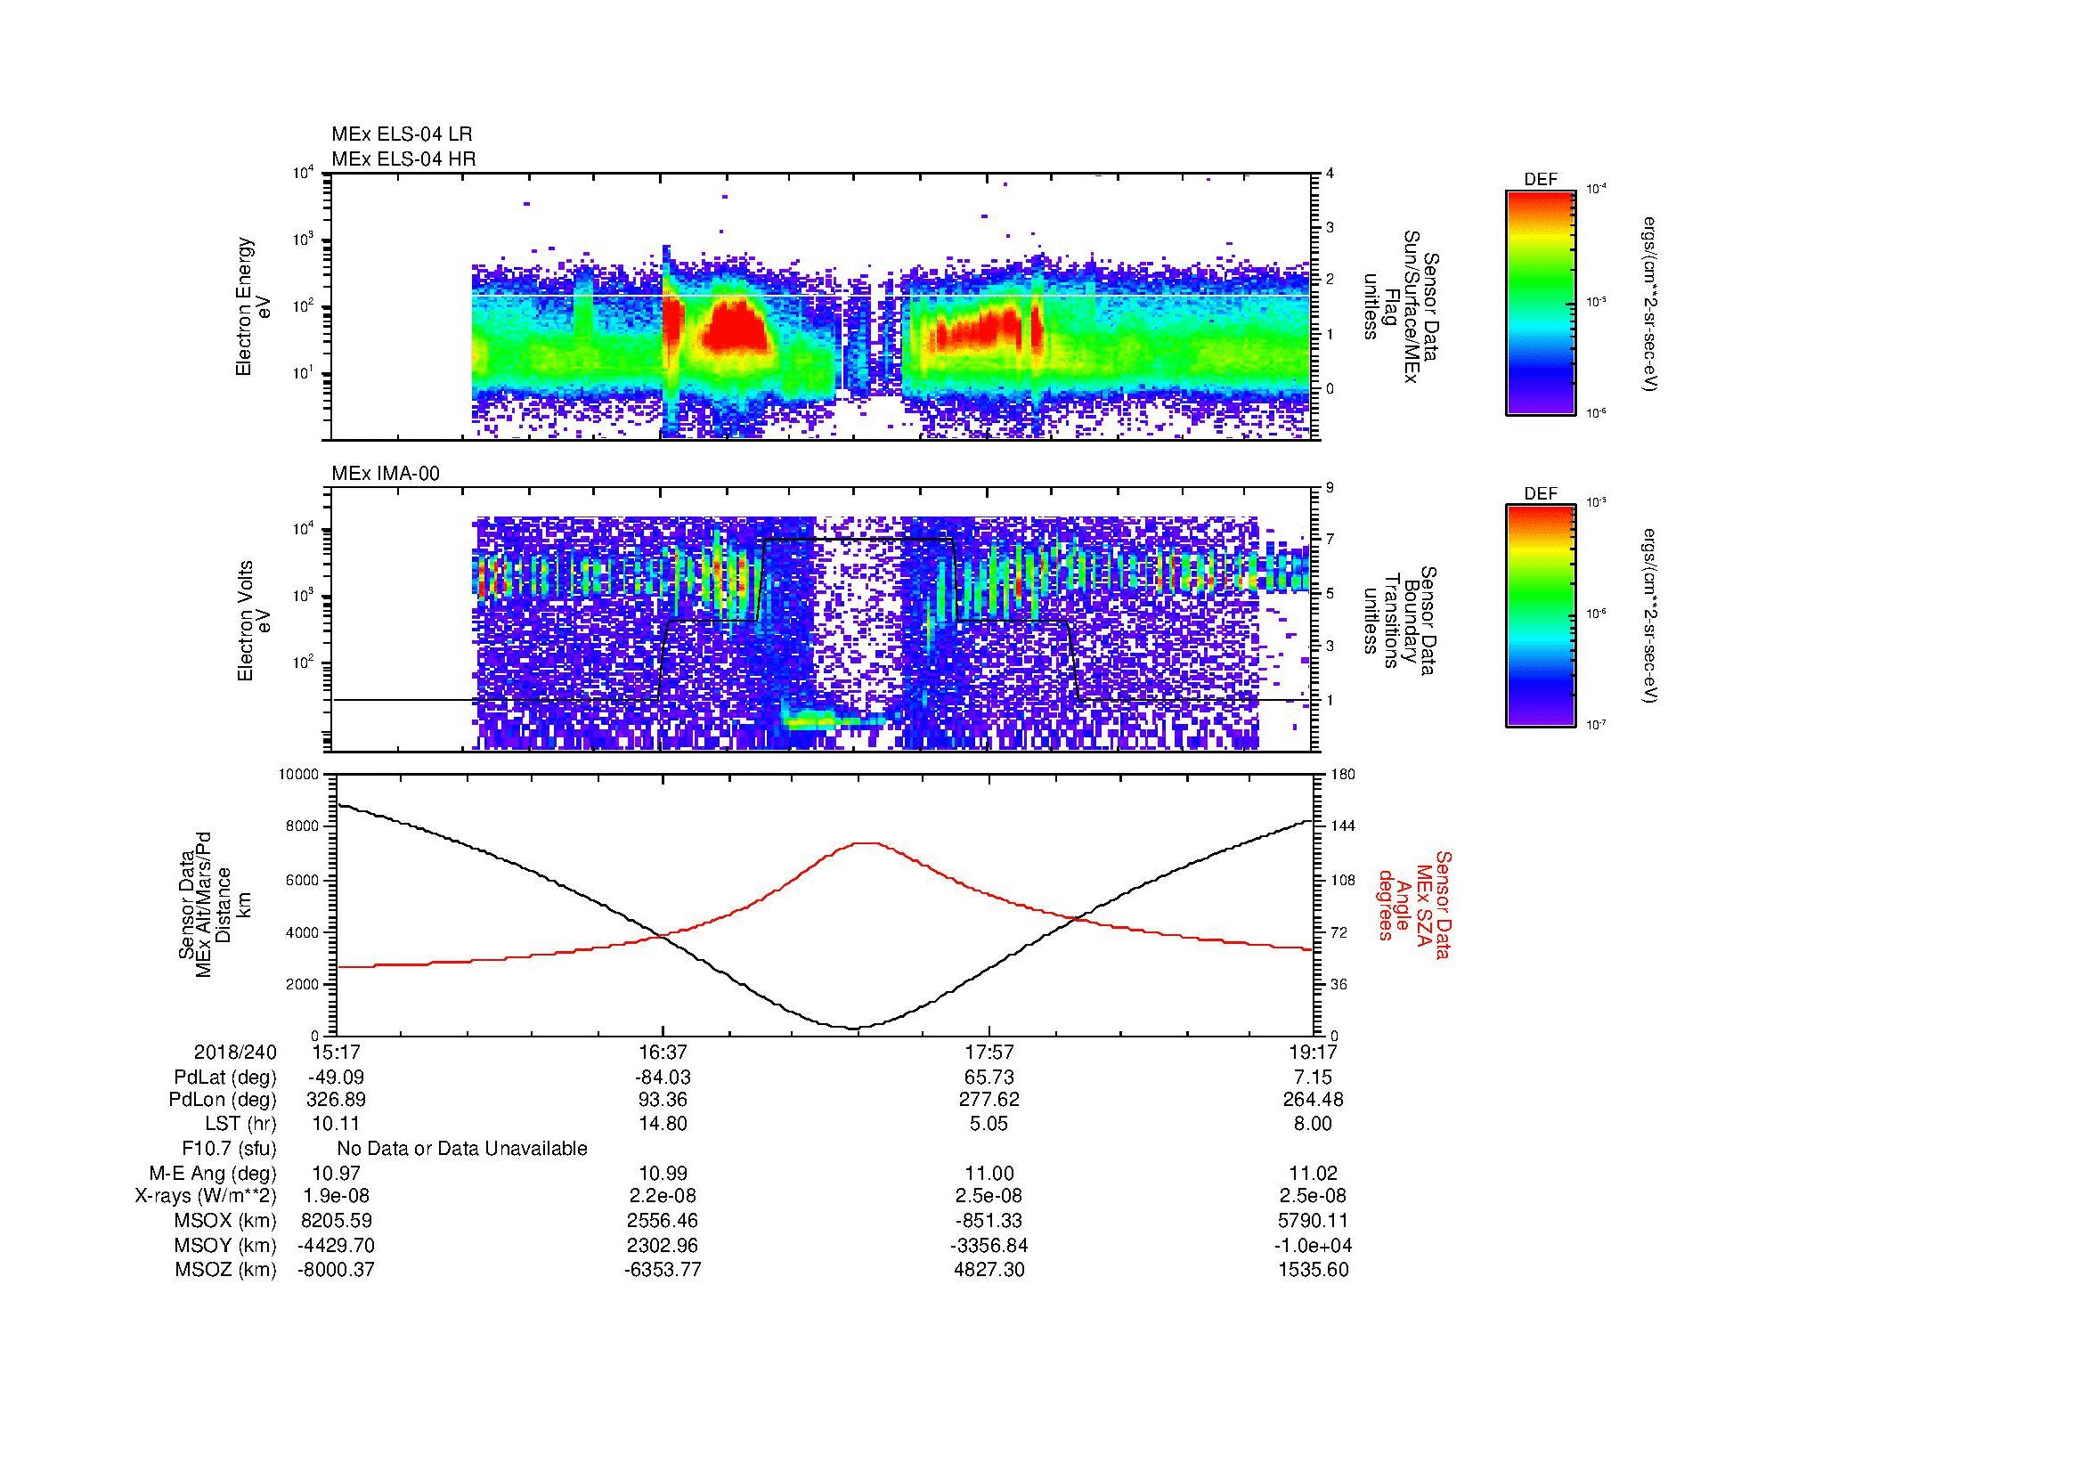
Task: Click the 'PdLat (deg)' row label
Action: [x=225, y=1078]
